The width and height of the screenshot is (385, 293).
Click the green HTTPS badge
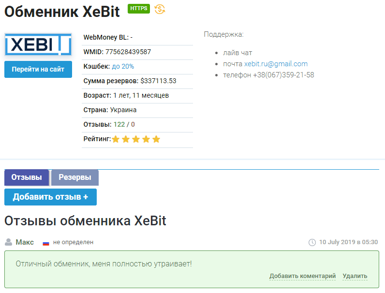pos(139,9)
